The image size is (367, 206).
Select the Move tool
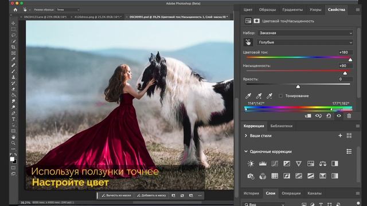pyautogui.click(x=13, y=23)
